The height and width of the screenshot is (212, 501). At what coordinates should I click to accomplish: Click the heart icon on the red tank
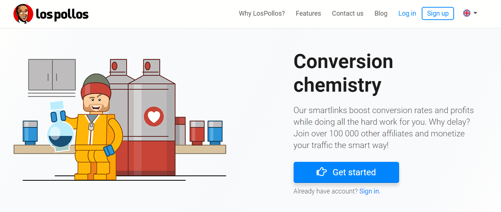(x=154, y=117)
